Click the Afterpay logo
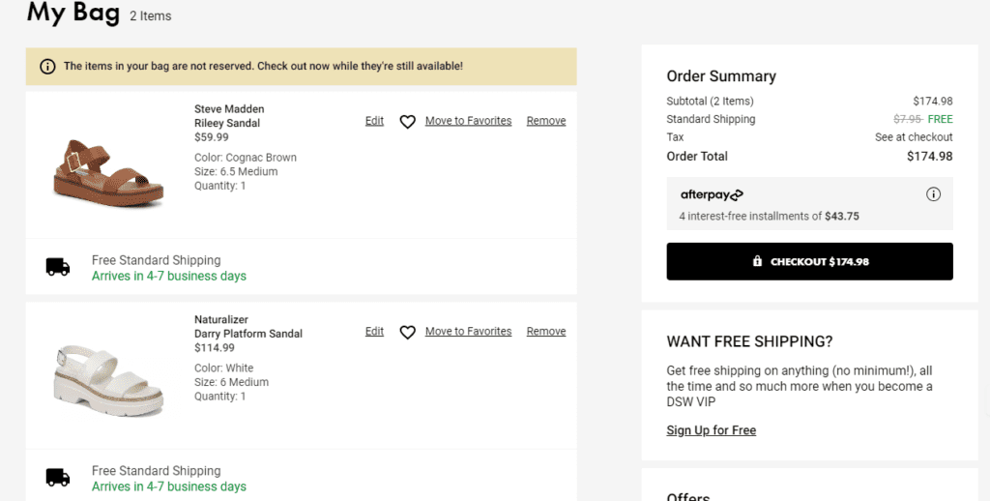The width and height of the screenshot is (990, 501). pyautogui.click(x=712, y=194)
